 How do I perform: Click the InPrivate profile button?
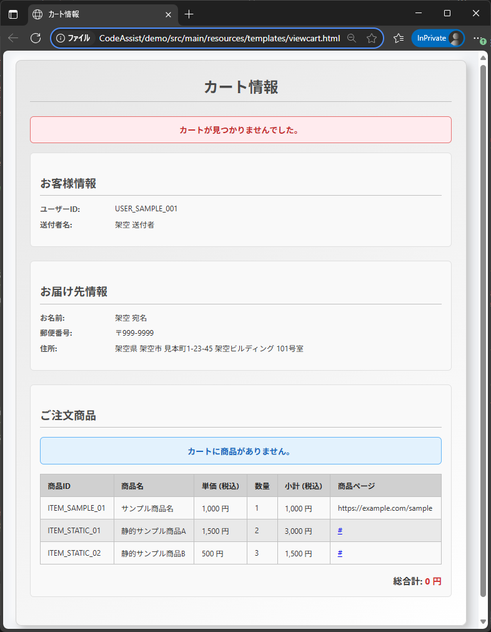coord(438,38)
